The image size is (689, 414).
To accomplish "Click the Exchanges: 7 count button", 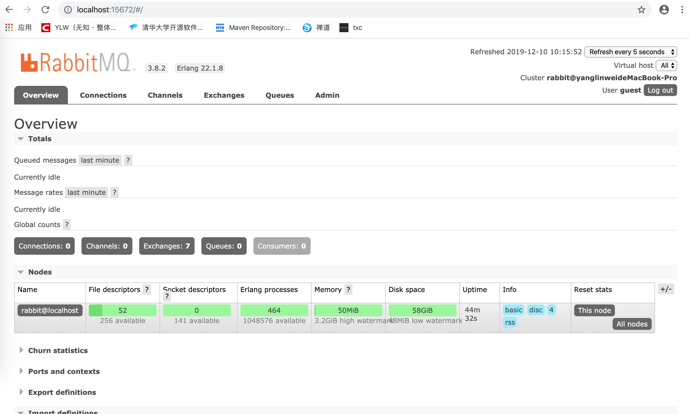I will coord(167,246).
